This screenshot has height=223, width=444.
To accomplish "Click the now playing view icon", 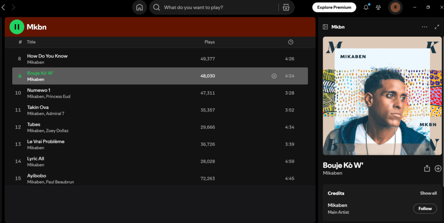I will pyautogui.click(x=325, y=27).
